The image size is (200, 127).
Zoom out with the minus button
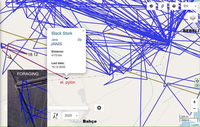194,109
